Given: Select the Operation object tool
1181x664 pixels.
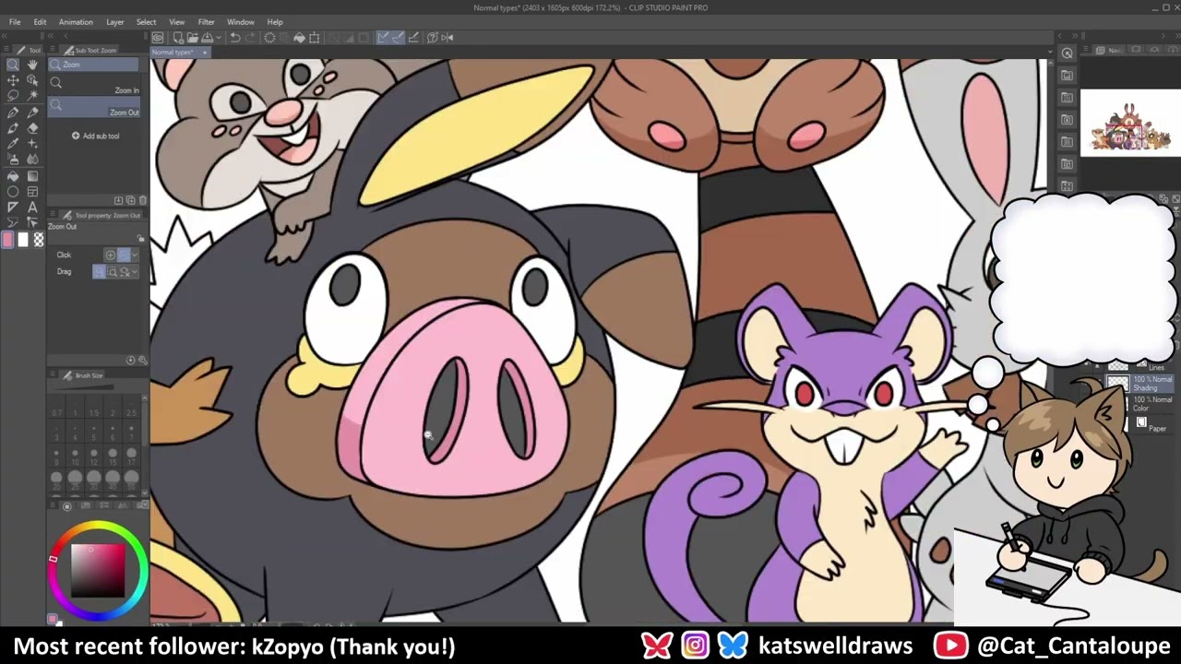Looking at the screenshot, I should 32,80.
